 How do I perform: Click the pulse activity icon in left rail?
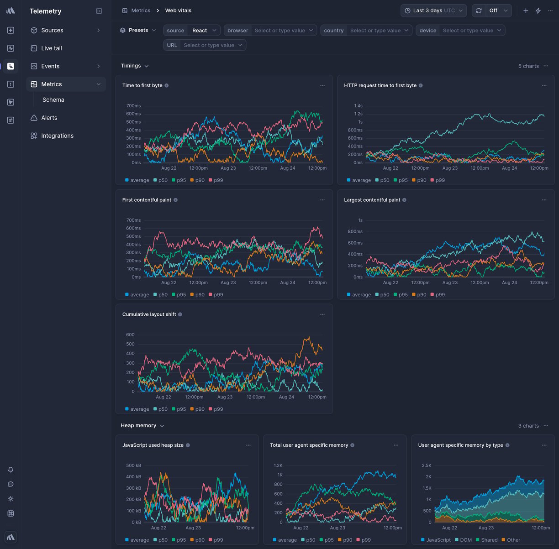11,48
